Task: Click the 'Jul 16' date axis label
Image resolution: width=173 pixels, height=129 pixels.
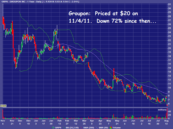Action: [x=149, y=122]
